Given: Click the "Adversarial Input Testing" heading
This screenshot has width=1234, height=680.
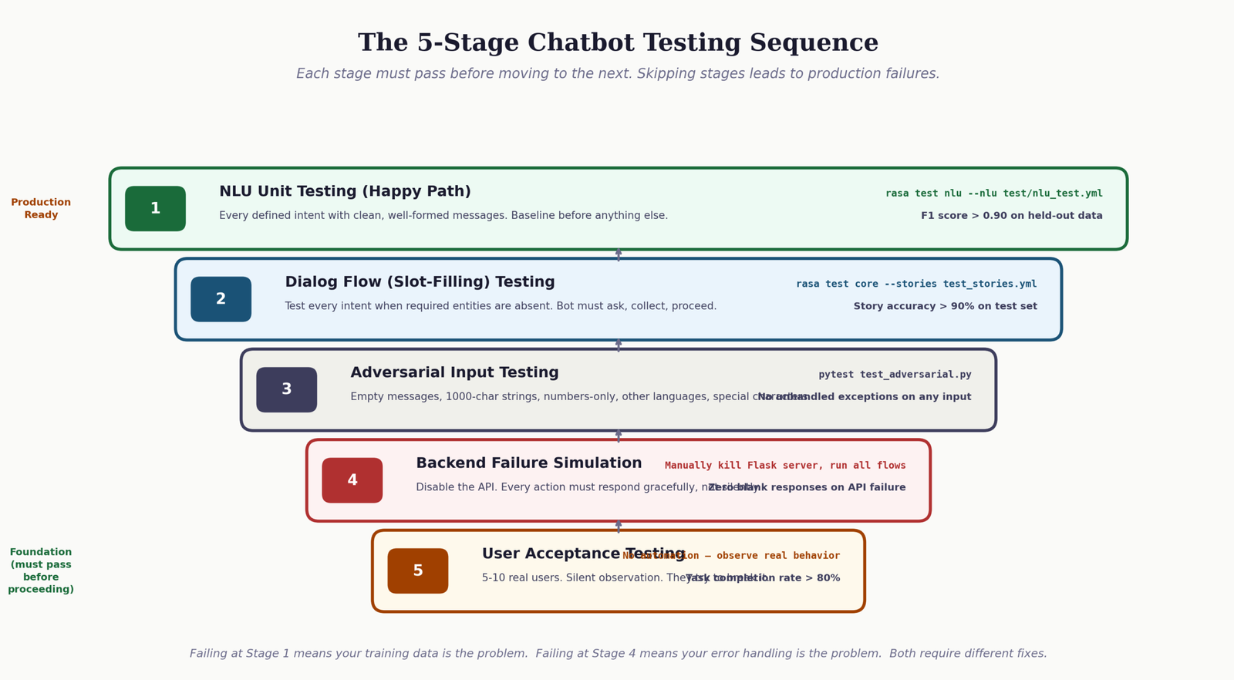Looking at the screenshot, I should pyautogui.click(x=454, y=373).
